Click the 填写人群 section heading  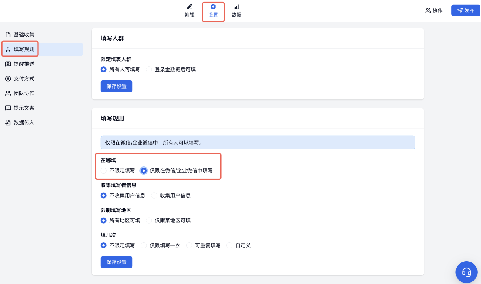[x=112, y=38]
